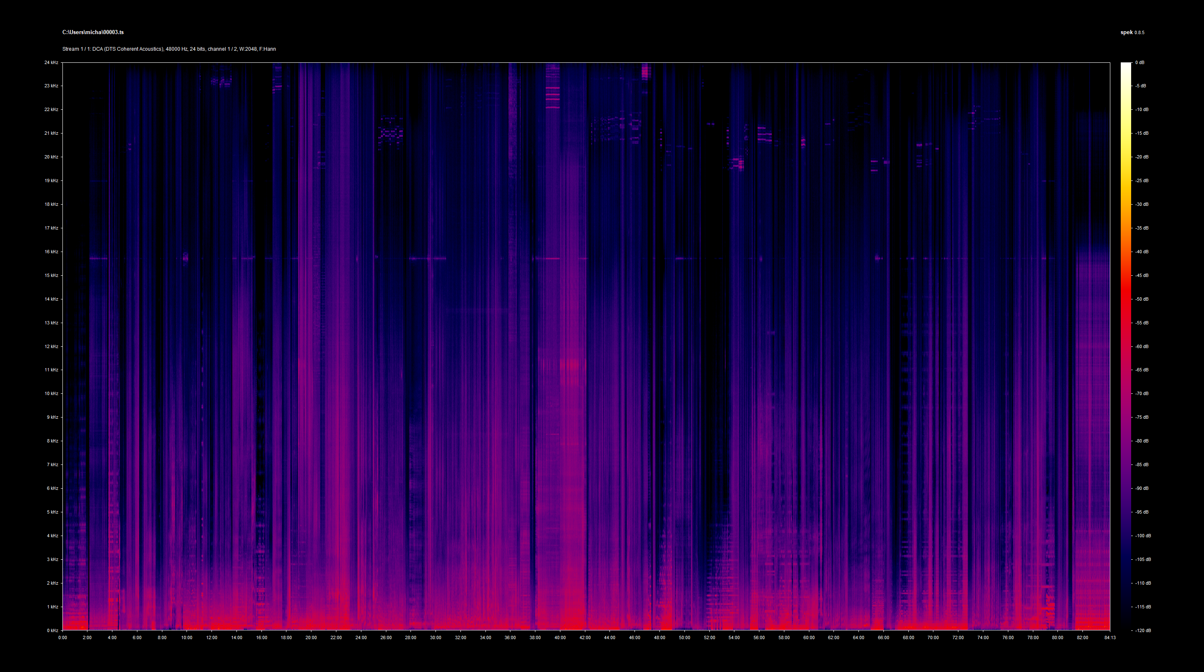This screenshot has height=672, width=1204.
Task: Click the 60:00 time axis marker
Action: tap(808, 638)
